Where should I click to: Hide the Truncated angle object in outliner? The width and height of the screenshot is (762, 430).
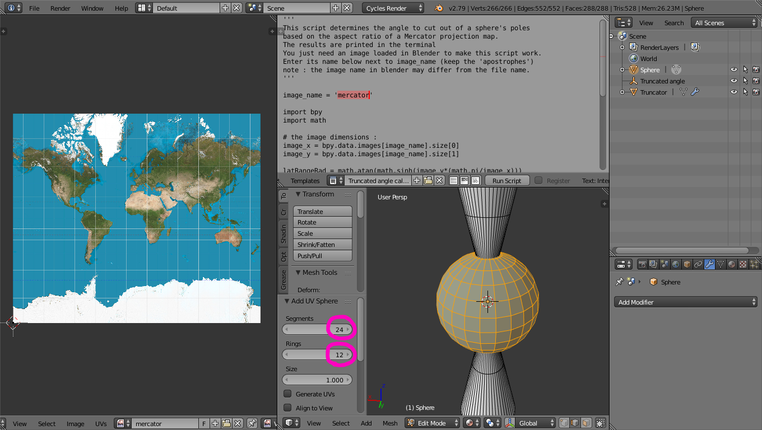coord(734,81)
